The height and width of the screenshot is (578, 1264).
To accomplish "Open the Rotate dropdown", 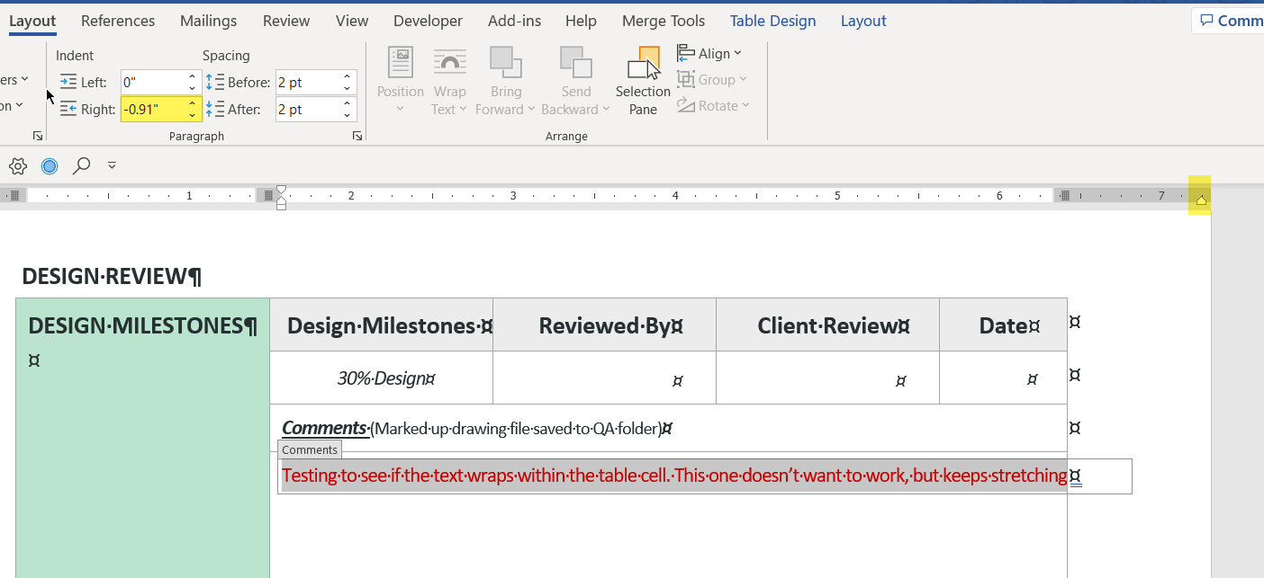I will coord(713,106).
